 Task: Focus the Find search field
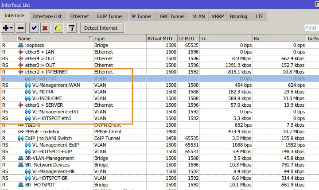coord(311,27)
